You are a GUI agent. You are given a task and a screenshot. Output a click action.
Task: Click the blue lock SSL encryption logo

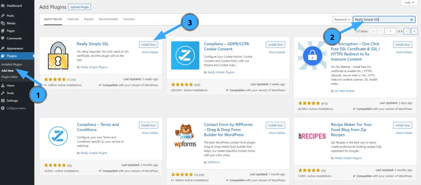pyautogui.click(x=312, y=55)
